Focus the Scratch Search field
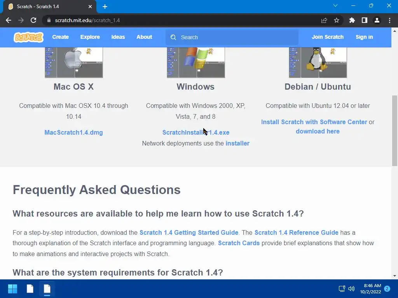This screenshot has height=298, width=398. [232, 37]
